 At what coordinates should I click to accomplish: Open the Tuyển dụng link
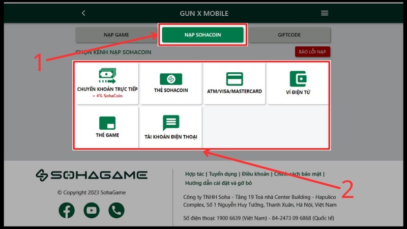223,174
